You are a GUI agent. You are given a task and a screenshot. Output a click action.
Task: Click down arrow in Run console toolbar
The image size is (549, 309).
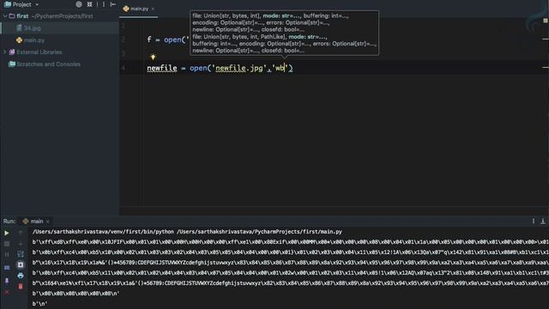[21, 244]
